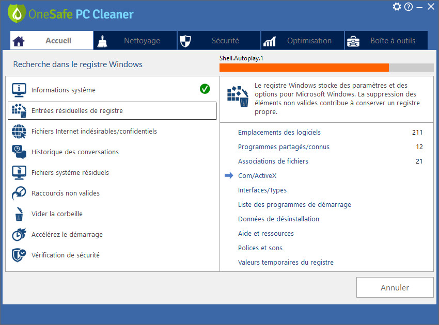Open Programmes partagés/connus results

point(284,147)
